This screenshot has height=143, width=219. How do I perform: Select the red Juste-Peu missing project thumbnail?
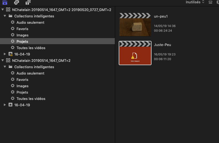[x=135, y=53]
